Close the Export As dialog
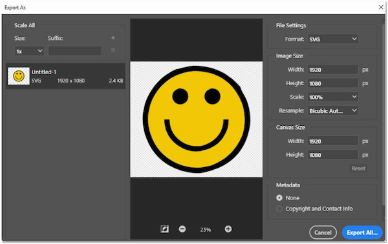This screenshot has height=244, width=388. tap(381, 7)
